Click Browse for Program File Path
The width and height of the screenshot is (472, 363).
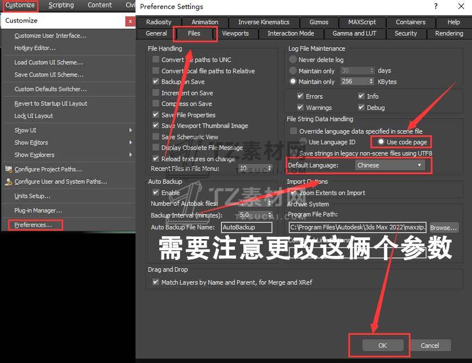[x=444, y=228]
